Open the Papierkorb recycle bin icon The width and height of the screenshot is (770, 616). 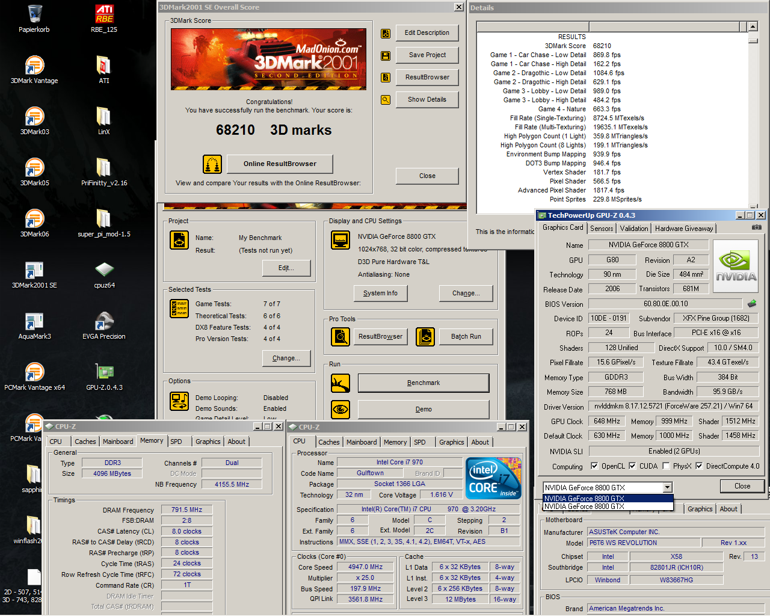[x=34, y=18]
